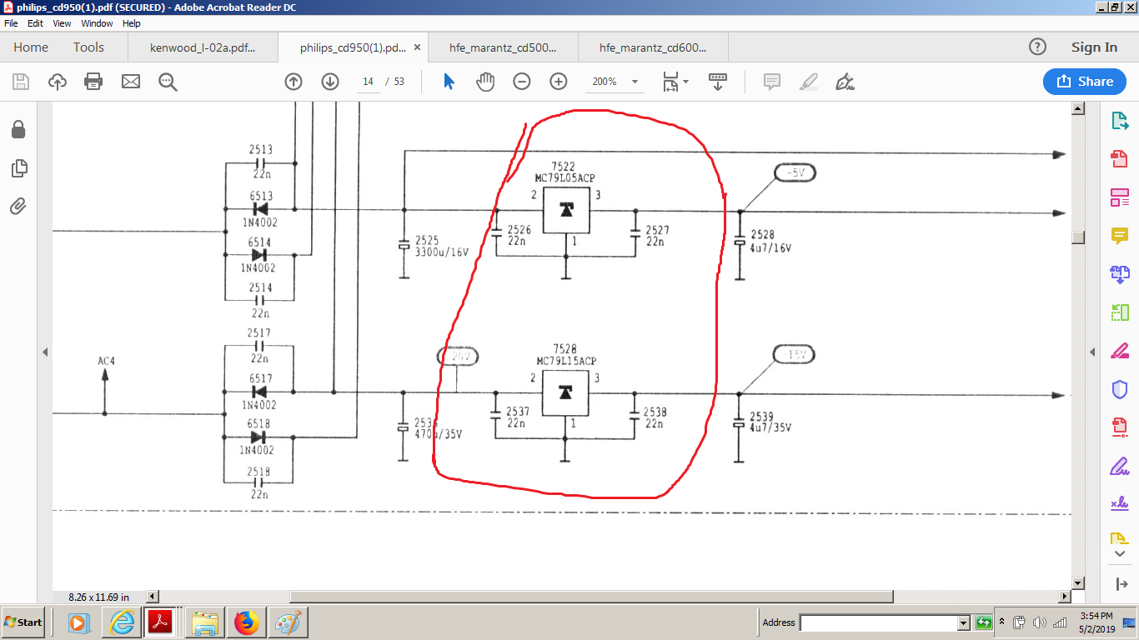Viewport: 1139px width, 640px height.
Task: Click the page number field showing 14
Action: click(x=368, y=82)
